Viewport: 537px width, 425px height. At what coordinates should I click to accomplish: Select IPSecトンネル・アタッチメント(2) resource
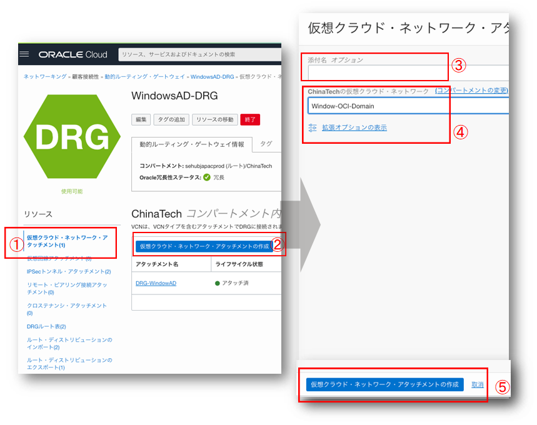69,272
